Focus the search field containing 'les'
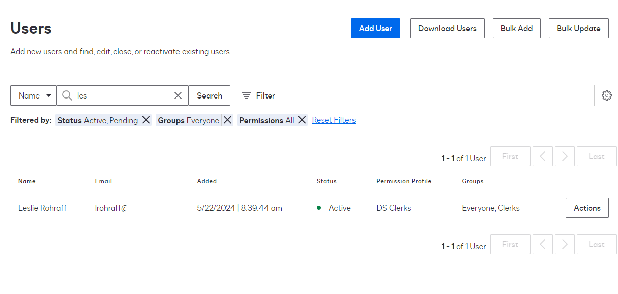Viewport: 618px width, 294px height. coord(123,95)
